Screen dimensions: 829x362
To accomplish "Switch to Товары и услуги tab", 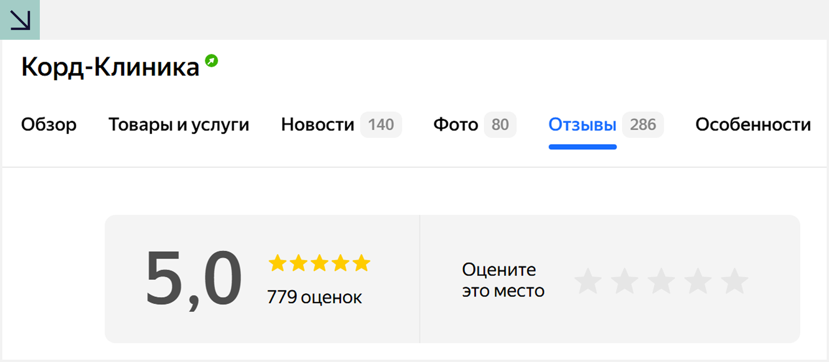I will point(178,124).
